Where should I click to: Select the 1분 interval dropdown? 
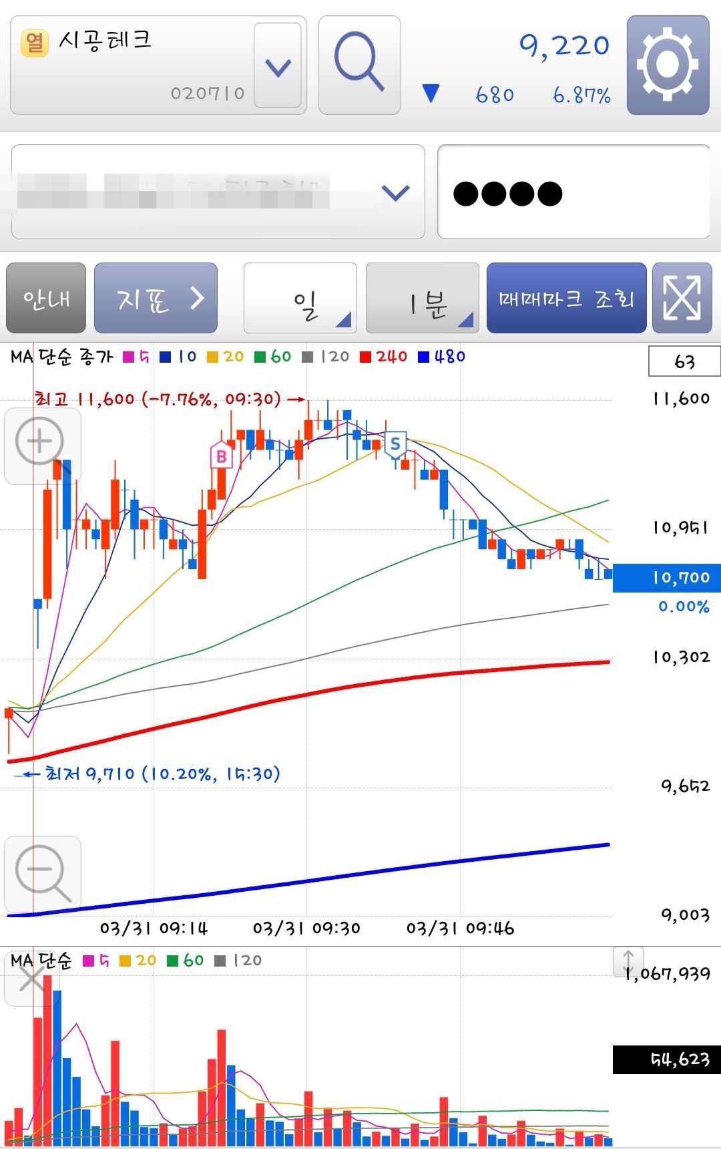tap(422, 298)
